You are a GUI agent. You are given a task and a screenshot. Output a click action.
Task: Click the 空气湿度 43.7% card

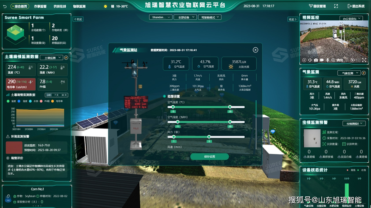click(205, 64)
